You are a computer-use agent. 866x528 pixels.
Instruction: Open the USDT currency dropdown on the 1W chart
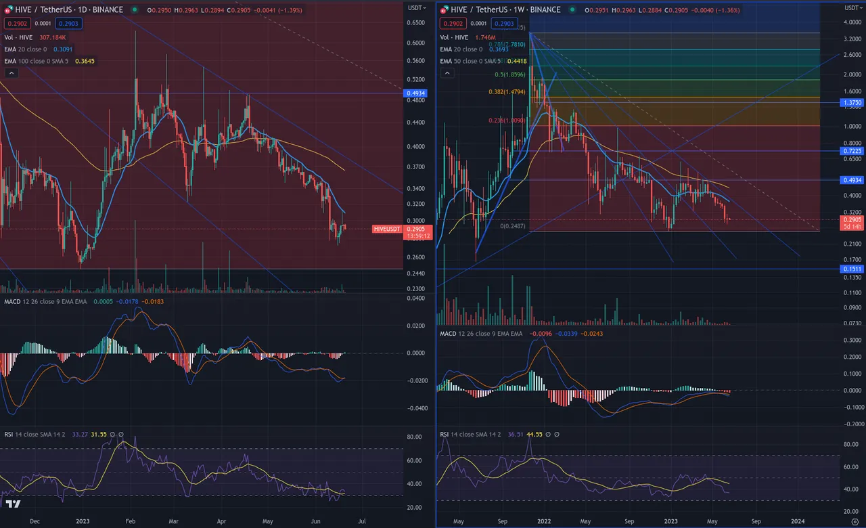tap(853, 7)
